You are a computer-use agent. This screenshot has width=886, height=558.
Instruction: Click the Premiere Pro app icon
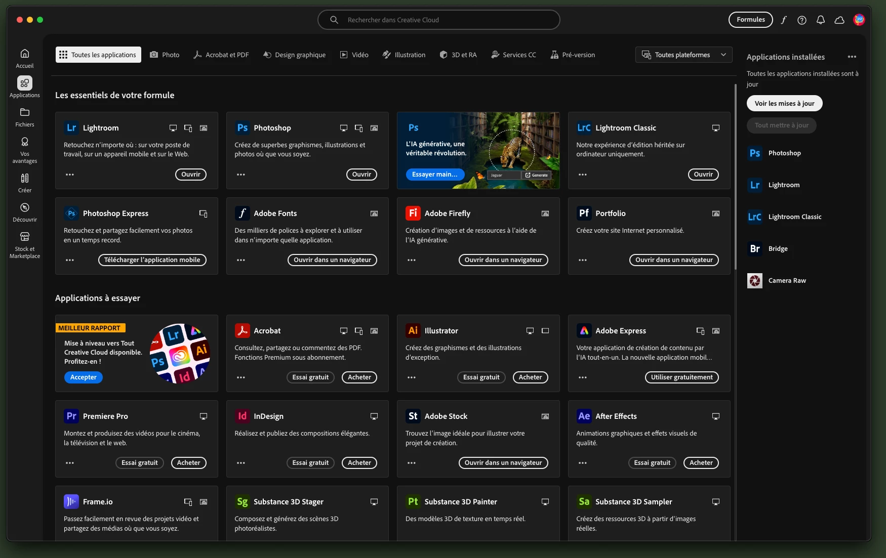71,416
